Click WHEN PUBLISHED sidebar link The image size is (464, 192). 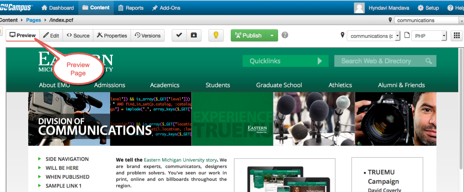pyautogui.click(x=68, y=177)
